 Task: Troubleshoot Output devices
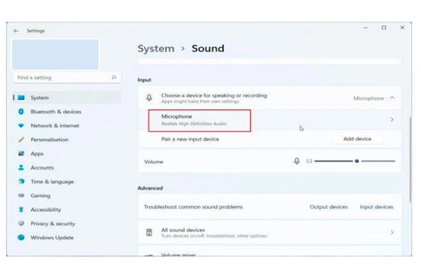[328, 207]
